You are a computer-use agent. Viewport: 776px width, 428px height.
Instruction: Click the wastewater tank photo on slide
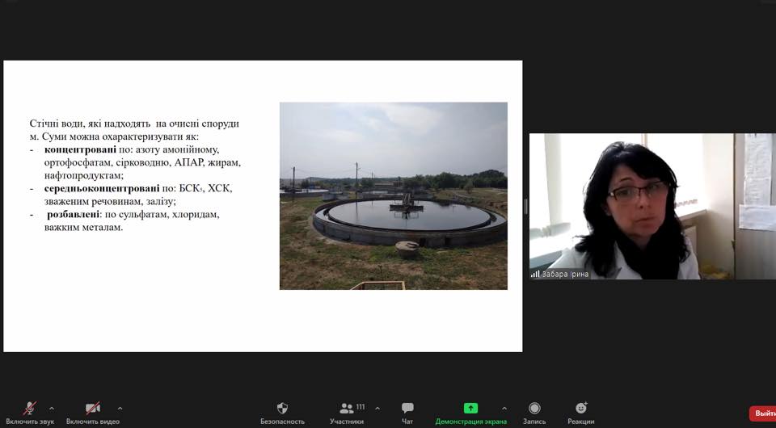[x=393, y=195]
